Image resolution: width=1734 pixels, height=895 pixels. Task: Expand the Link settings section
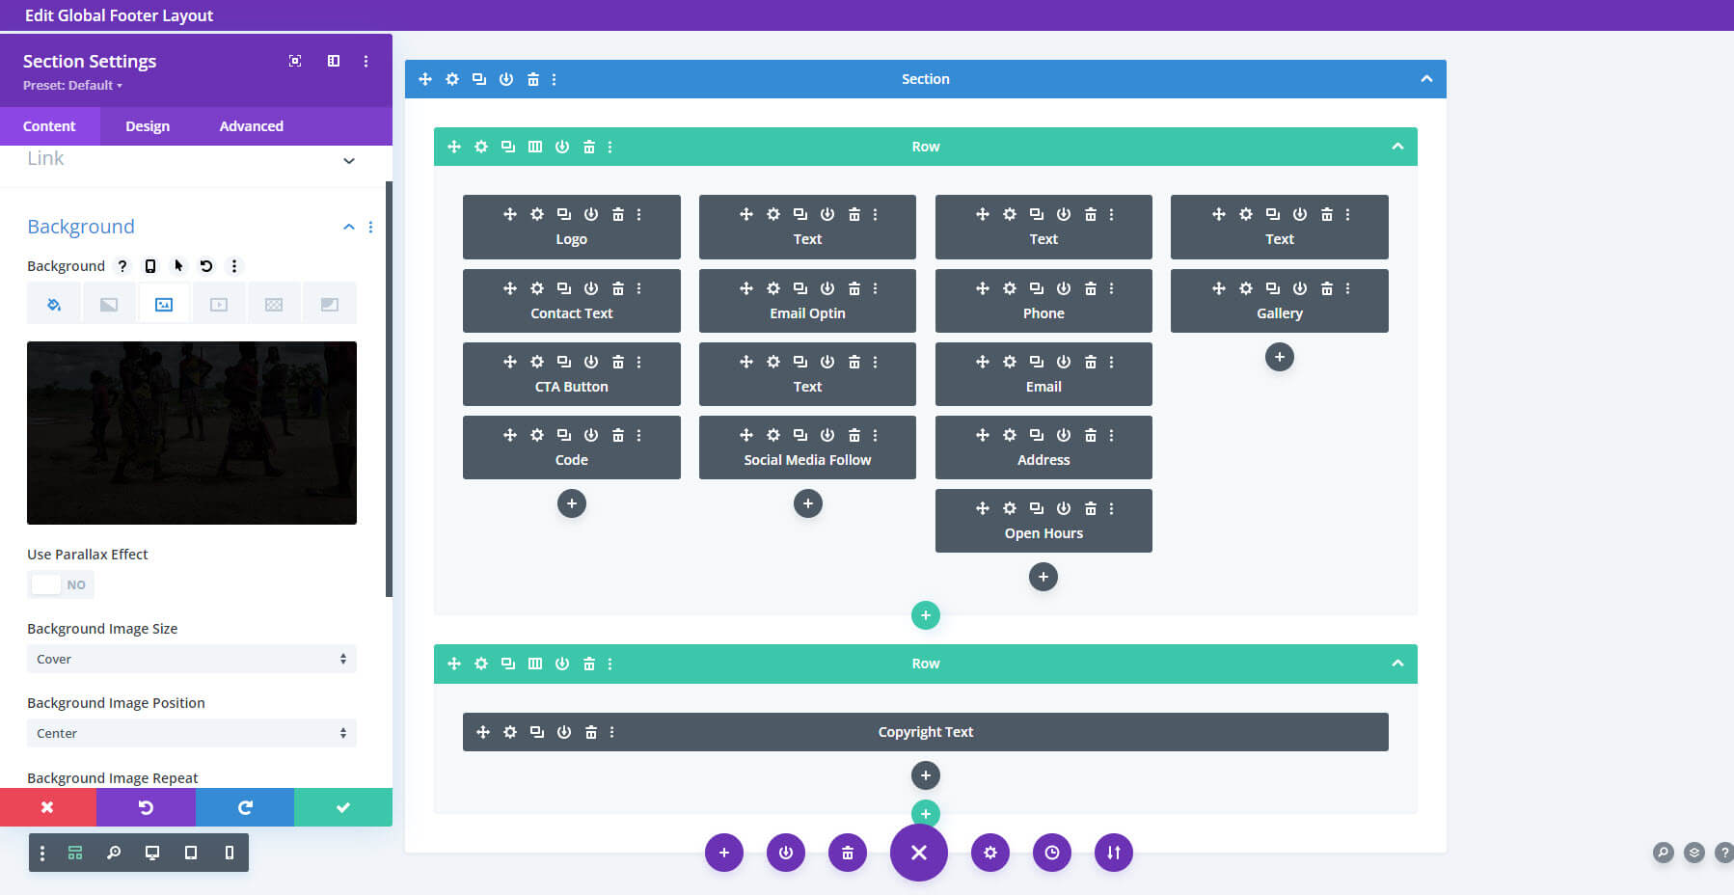[348, 160]
